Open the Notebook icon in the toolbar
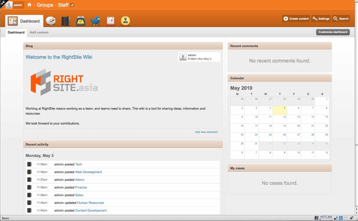The width and height of the screenshot is (358, 221). click(x=66, y=21)
